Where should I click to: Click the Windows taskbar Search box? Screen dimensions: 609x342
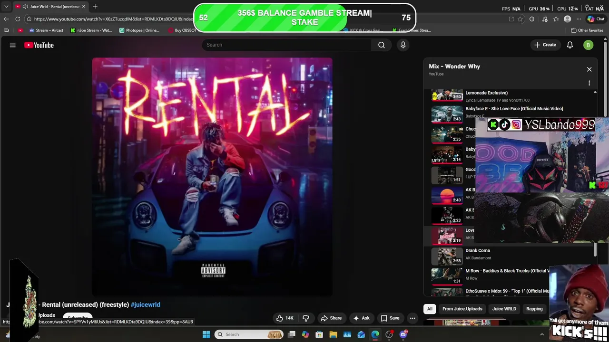click(x=249, y=334)
